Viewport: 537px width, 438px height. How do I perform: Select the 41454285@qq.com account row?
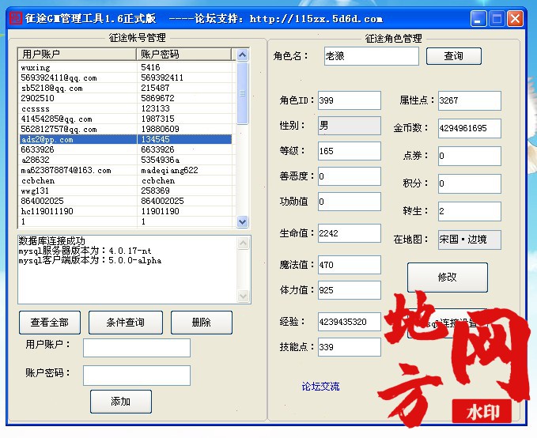pyautogui.click(x=126, y=119)
